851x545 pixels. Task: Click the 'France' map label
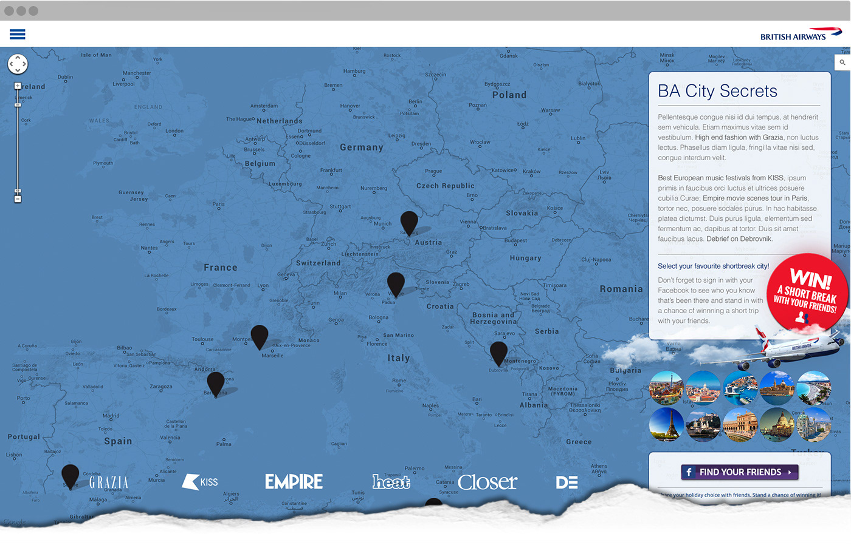pos(221,268)
